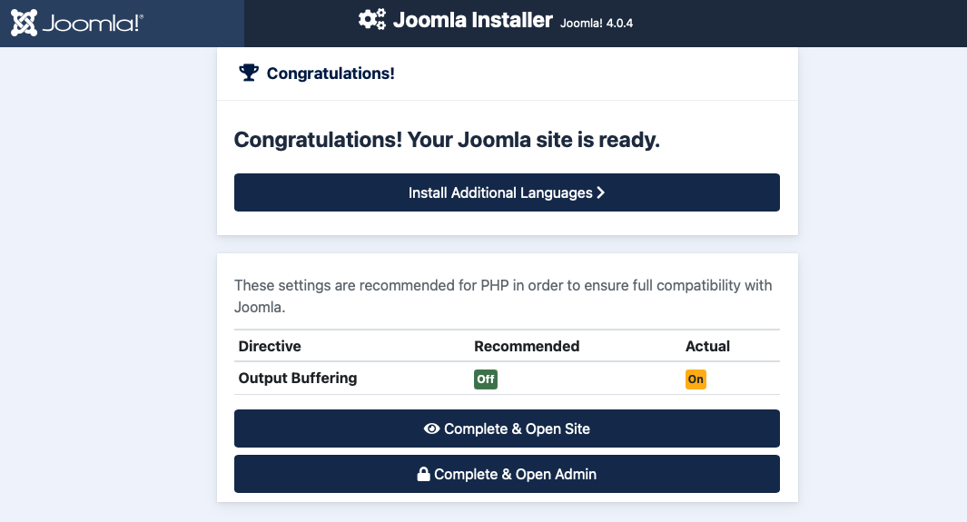967x522 pixels.
Task: Install Additional Languages button
Action: pyautogui.click(x=507, y=192)
